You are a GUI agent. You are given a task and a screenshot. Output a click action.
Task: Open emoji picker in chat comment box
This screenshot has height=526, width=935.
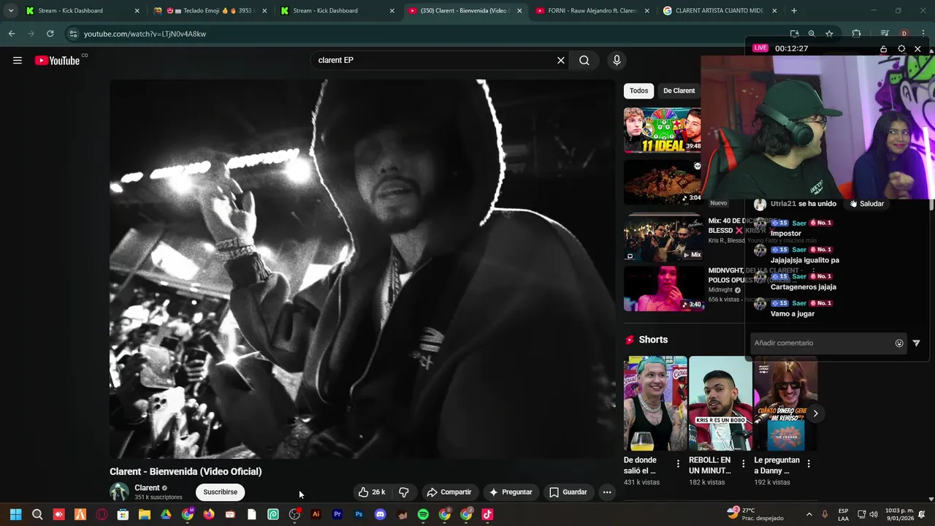(x=899, y=343)
